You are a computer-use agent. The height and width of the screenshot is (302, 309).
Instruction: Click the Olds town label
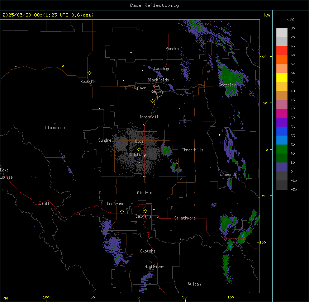(x=139, y=141)
